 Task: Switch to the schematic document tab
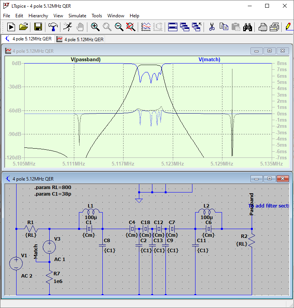point(28,39)
